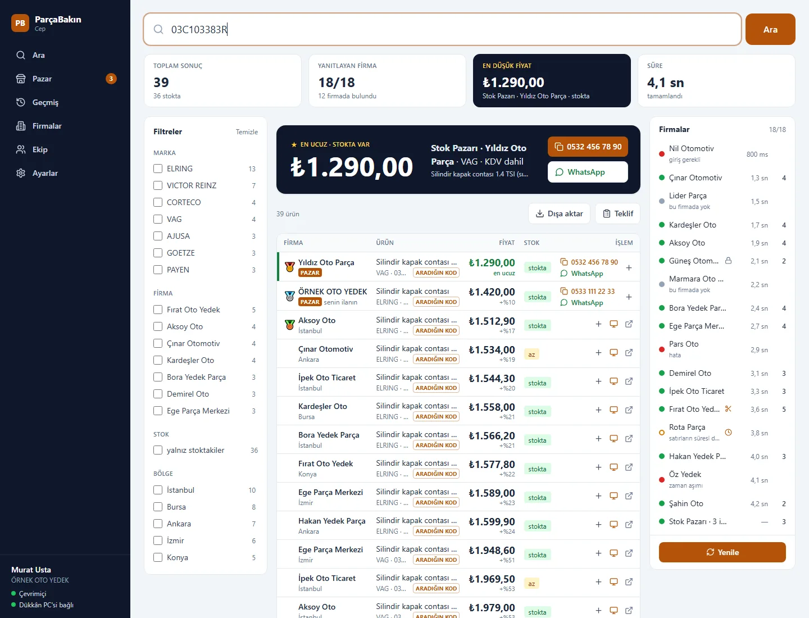Tick the Ankara region checkbox
This screenshot has height=618, width=809.
[x=158, y=524]
